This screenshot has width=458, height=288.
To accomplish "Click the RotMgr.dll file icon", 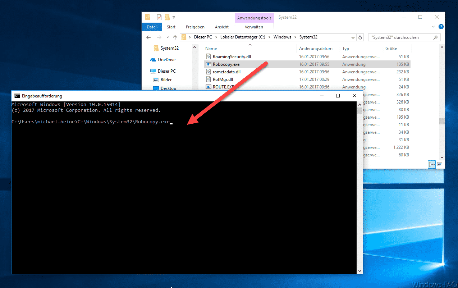I will click(x=209, y=79).
